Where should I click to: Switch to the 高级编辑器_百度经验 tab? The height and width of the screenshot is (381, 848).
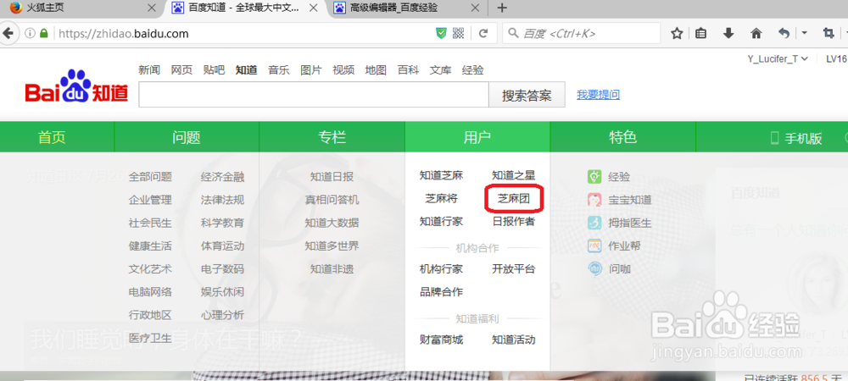tap(407, 8)
